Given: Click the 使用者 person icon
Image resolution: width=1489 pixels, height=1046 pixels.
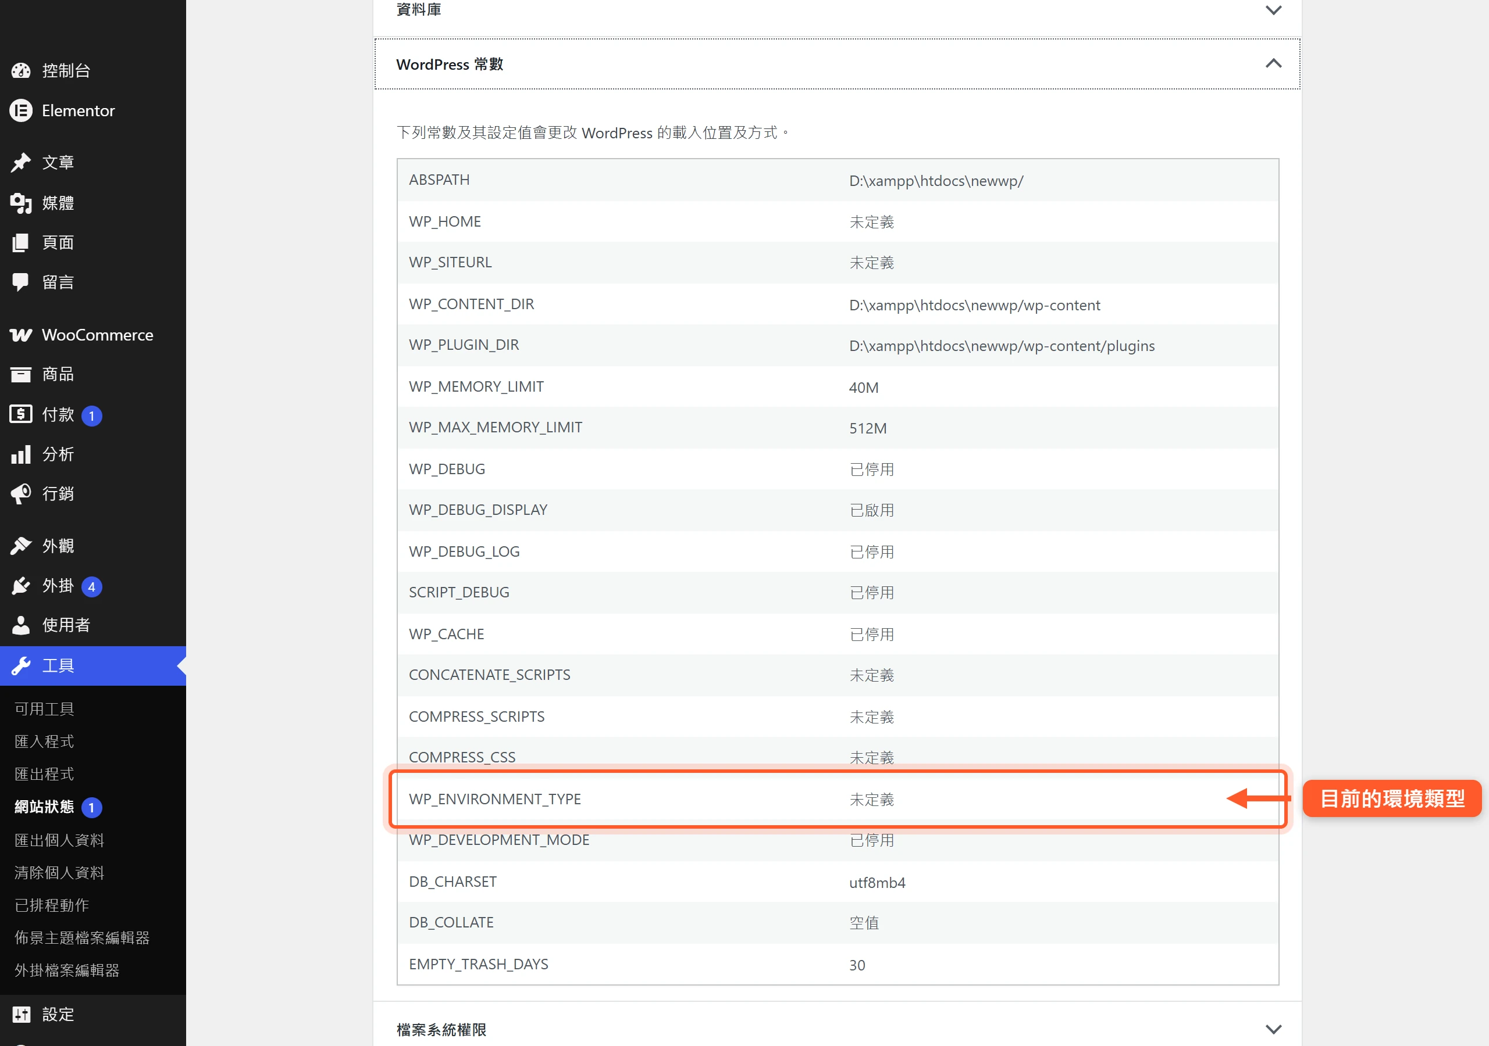Looking at the screenshot, I should (21, 625).
